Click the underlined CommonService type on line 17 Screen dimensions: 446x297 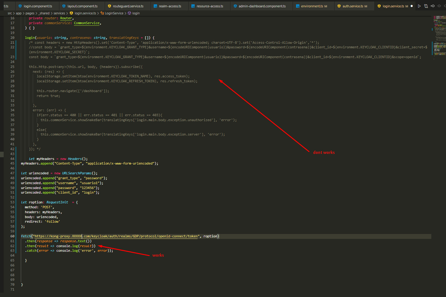point(87,23)
